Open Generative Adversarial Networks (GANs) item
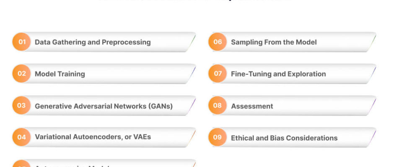 tap(104, 106)
